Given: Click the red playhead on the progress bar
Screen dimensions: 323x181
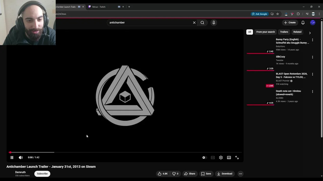Looking at the screenshot, I should coord(10,152).
